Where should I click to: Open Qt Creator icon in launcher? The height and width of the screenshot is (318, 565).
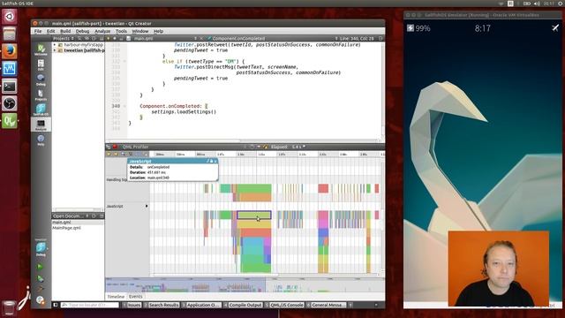(x=10, y=121)
